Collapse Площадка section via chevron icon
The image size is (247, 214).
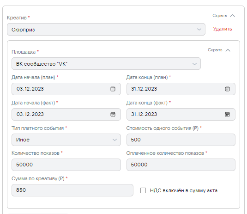click(228, 50)
